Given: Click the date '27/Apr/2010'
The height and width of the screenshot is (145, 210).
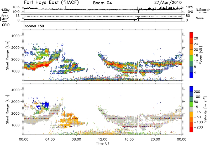Looking at the screenshot, I should point(168,3).
